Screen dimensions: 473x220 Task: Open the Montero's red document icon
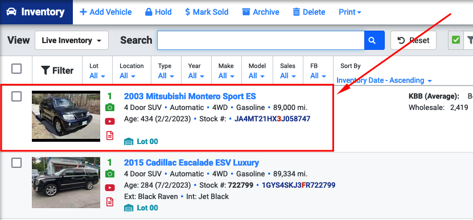tap(110, 136)
